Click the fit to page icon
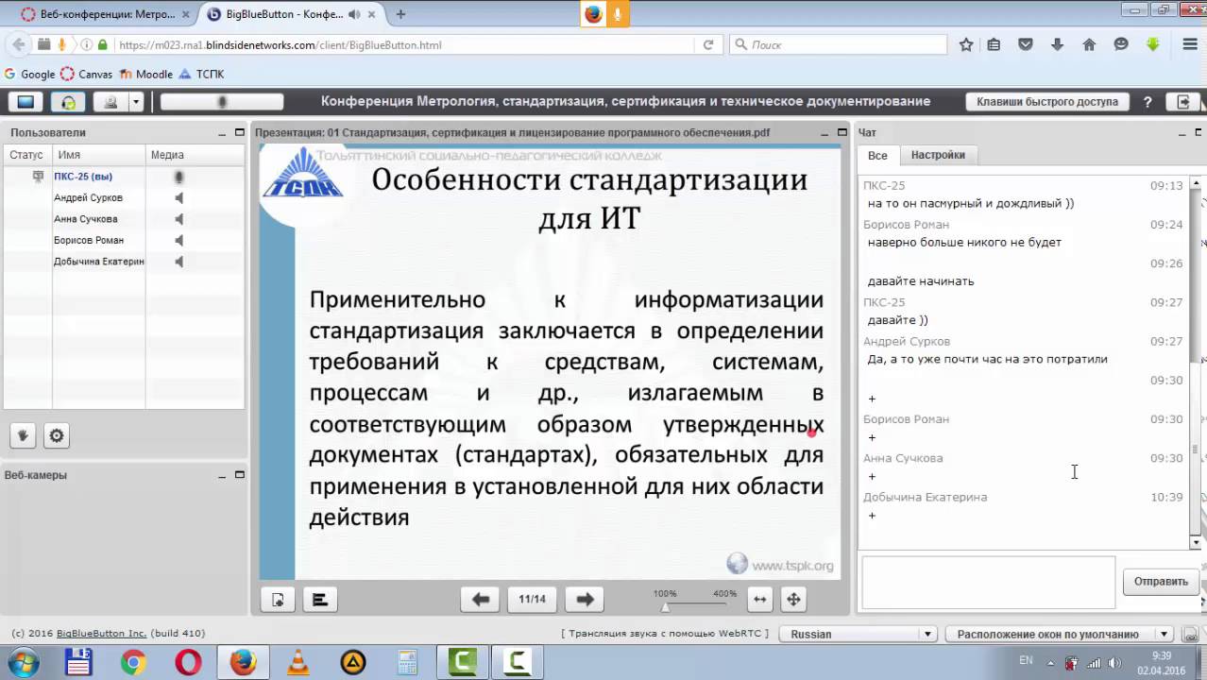The image size is (1207, 680). pyautogui.click(x=793, y=599)
